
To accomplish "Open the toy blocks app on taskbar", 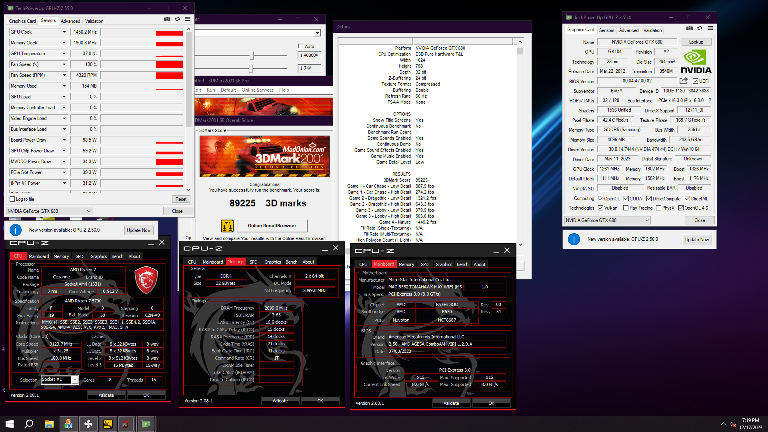I will (68, 424).
